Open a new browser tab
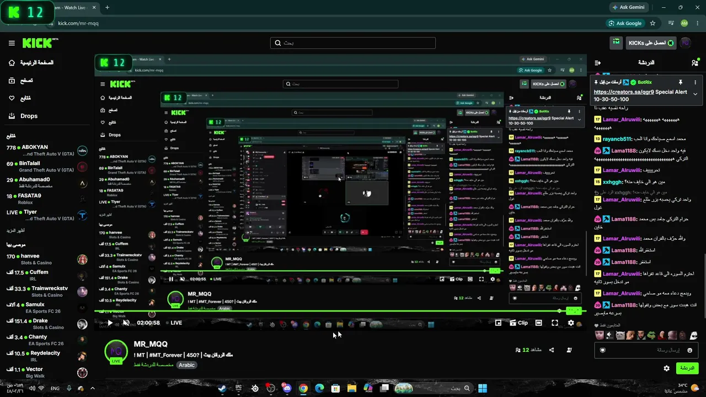 click(x=107, y=8)
